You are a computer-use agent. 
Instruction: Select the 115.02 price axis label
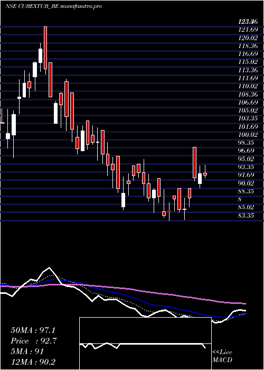pyautogui.click(x=248, y=62)
